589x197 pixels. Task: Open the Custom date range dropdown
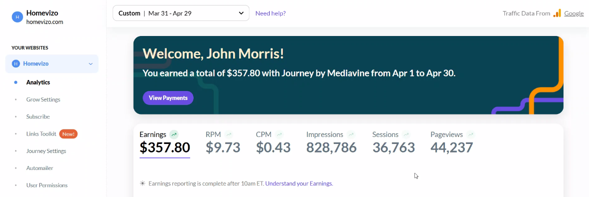181,13
